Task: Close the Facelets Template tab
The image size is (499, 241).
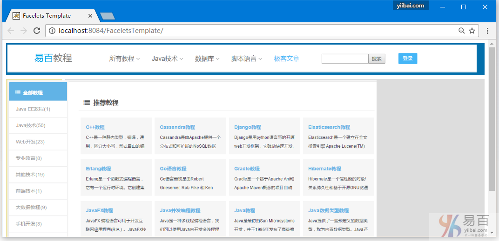Action: click(x=90, y=16)
